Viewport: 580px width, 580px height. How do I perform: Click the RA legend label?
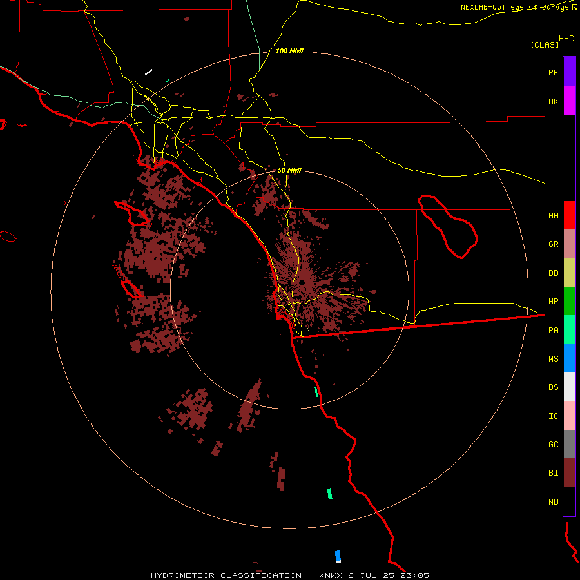553,331
